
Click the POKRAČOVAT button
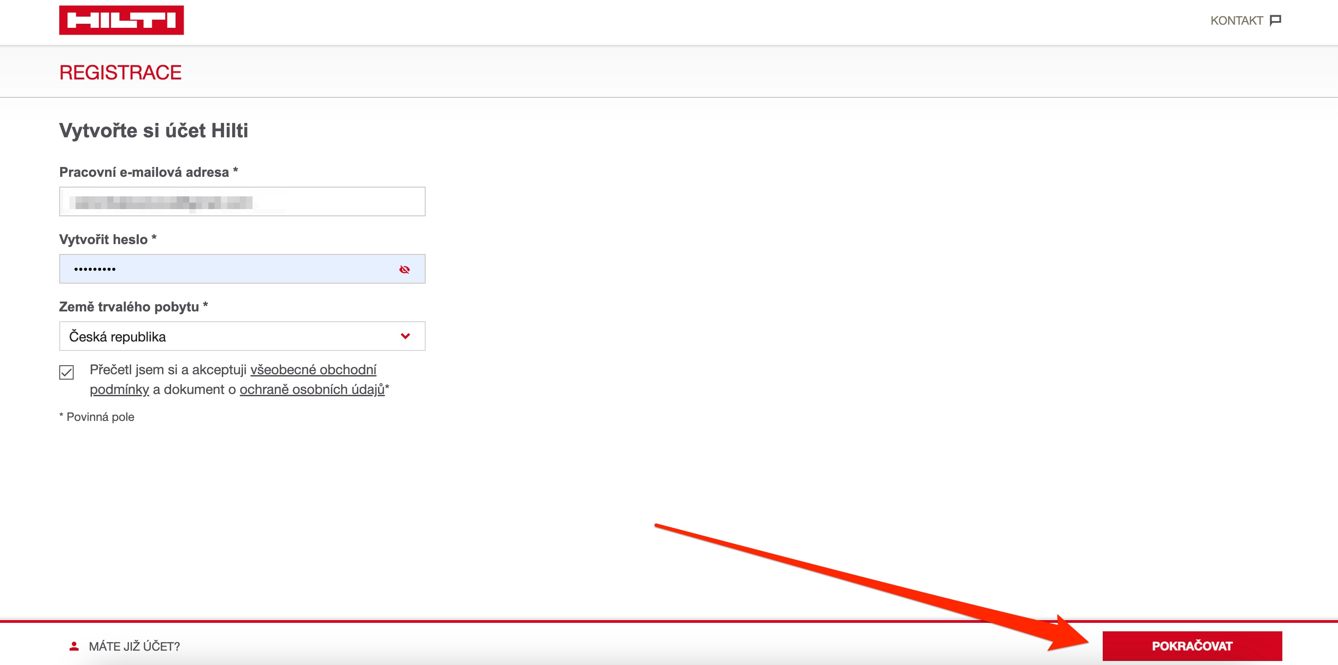click(x=1192, y=646)
